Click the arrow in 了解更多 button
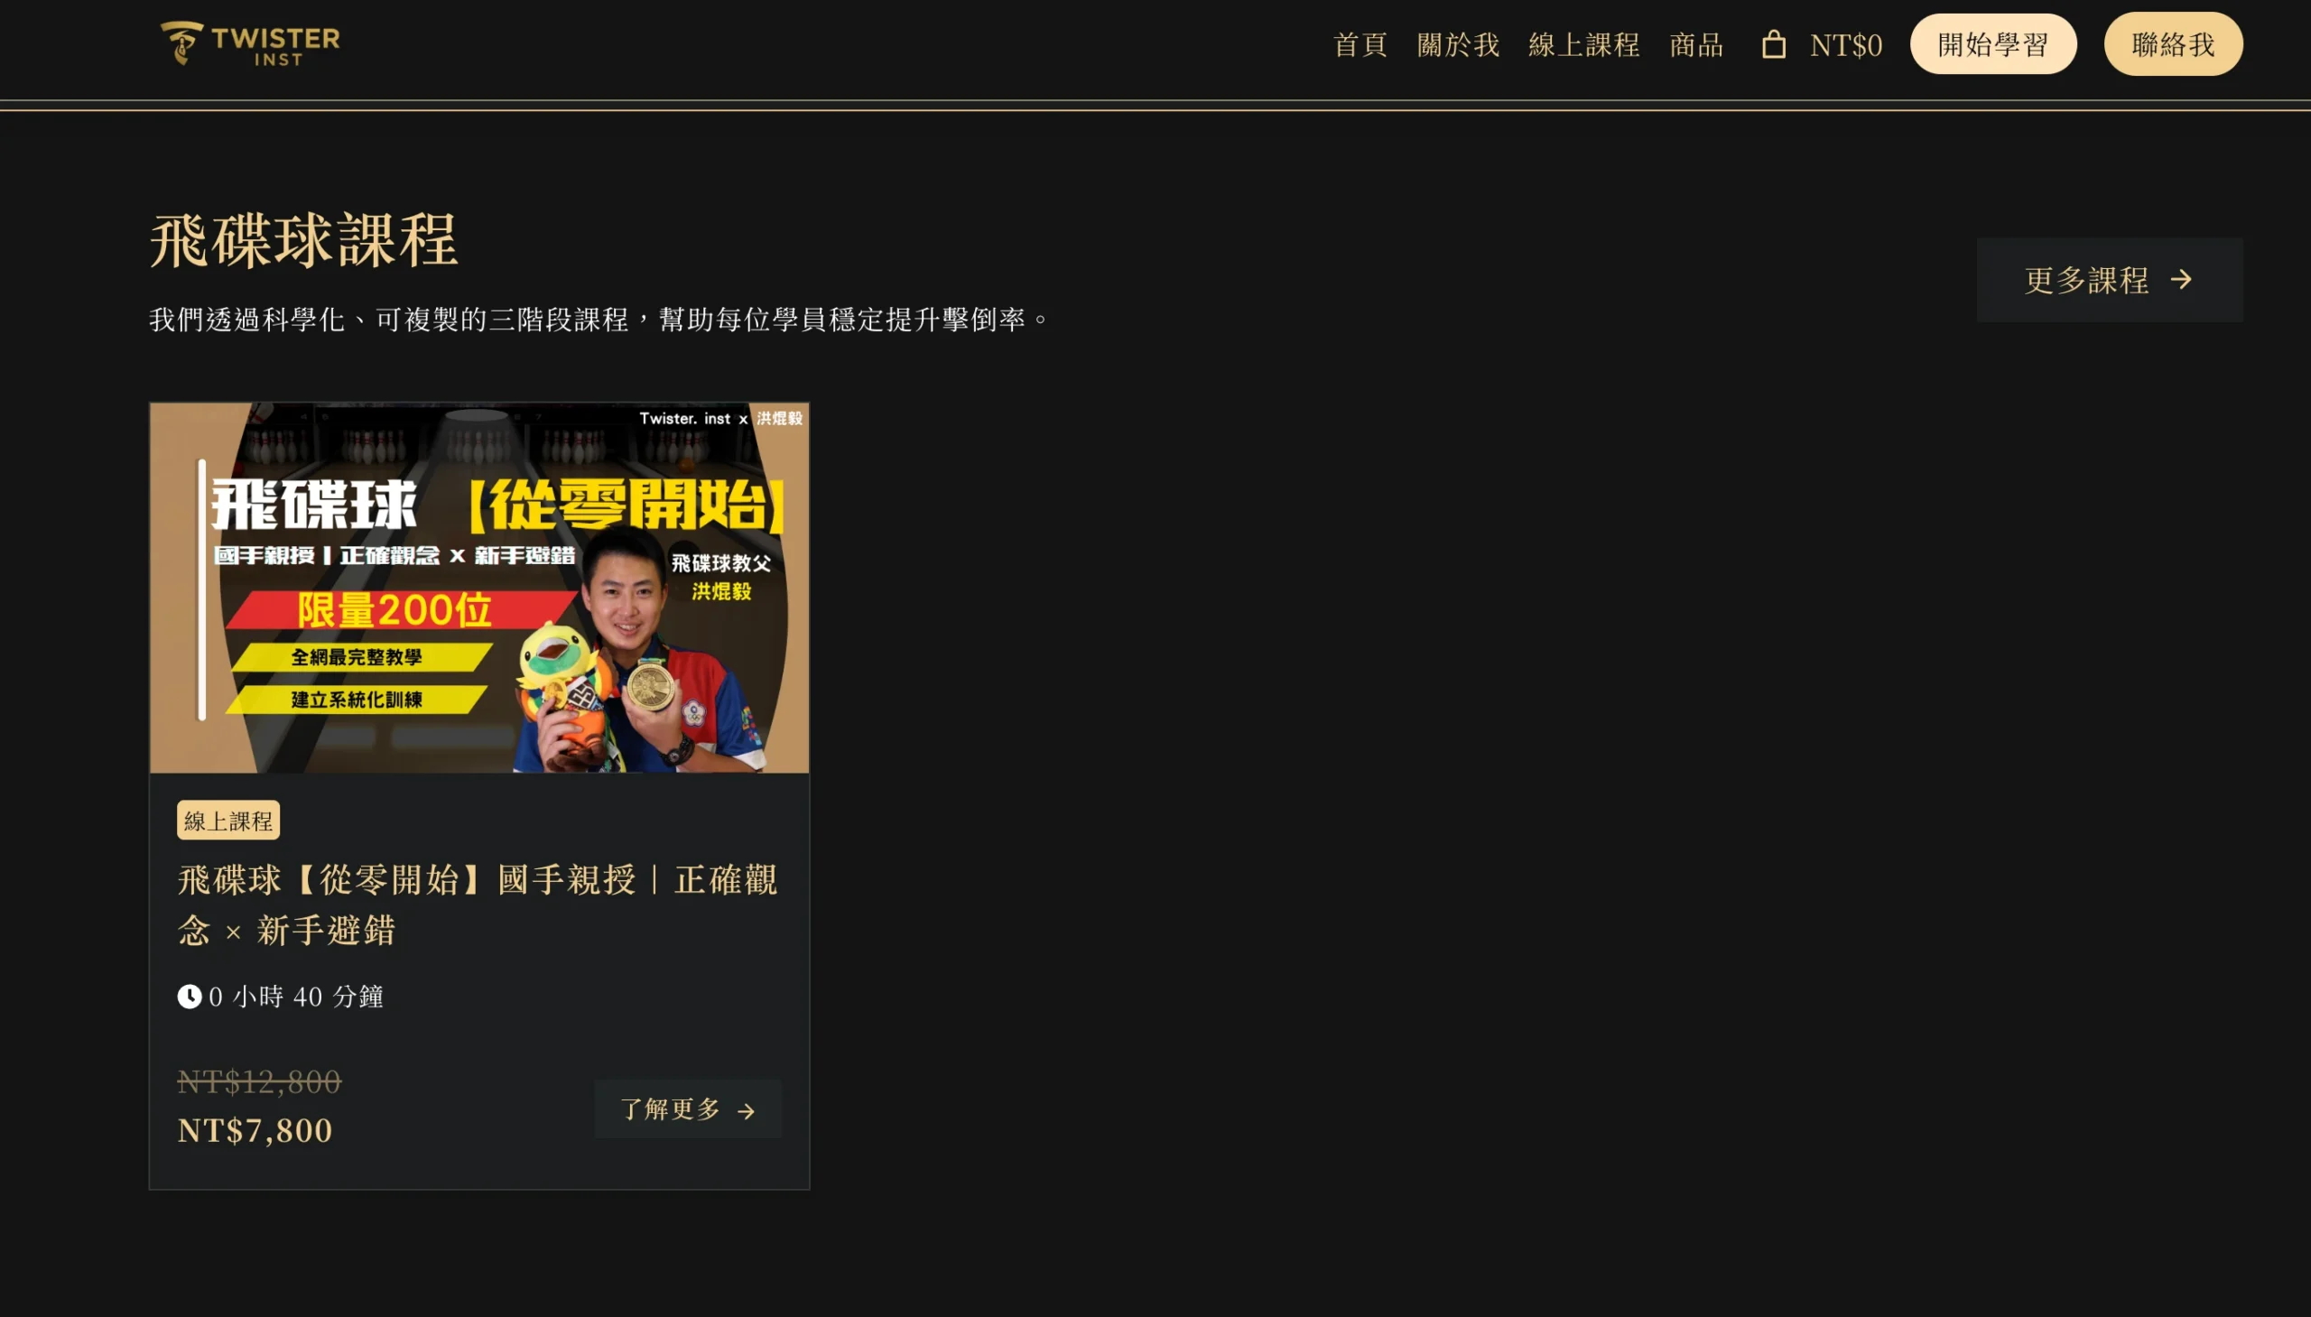2311x1317 pixels. click(746, 1111)
